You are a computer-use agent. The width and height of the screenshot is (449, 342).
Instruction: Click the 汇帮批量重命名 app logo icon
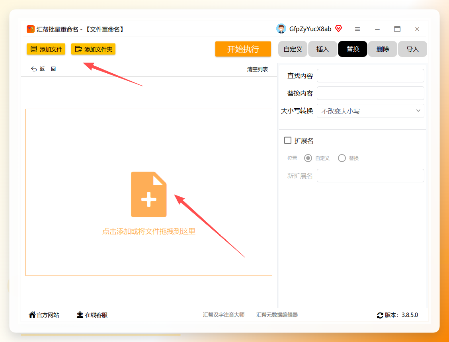[30, 29]
